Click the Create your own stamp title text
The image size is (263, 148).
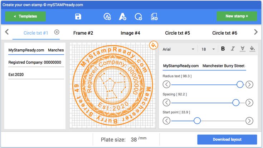tap(43, 5)
